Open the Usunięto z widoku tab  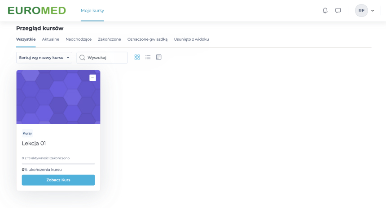point(191,39)
